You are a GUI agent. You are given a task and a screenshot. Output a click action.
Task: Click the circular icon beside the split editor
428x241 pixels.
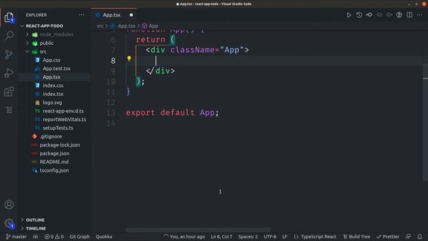point(399,15)
